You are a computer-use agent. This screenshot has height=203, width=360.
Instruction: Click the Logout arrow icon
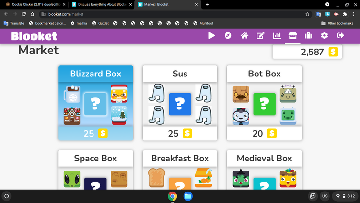point(340,36)
